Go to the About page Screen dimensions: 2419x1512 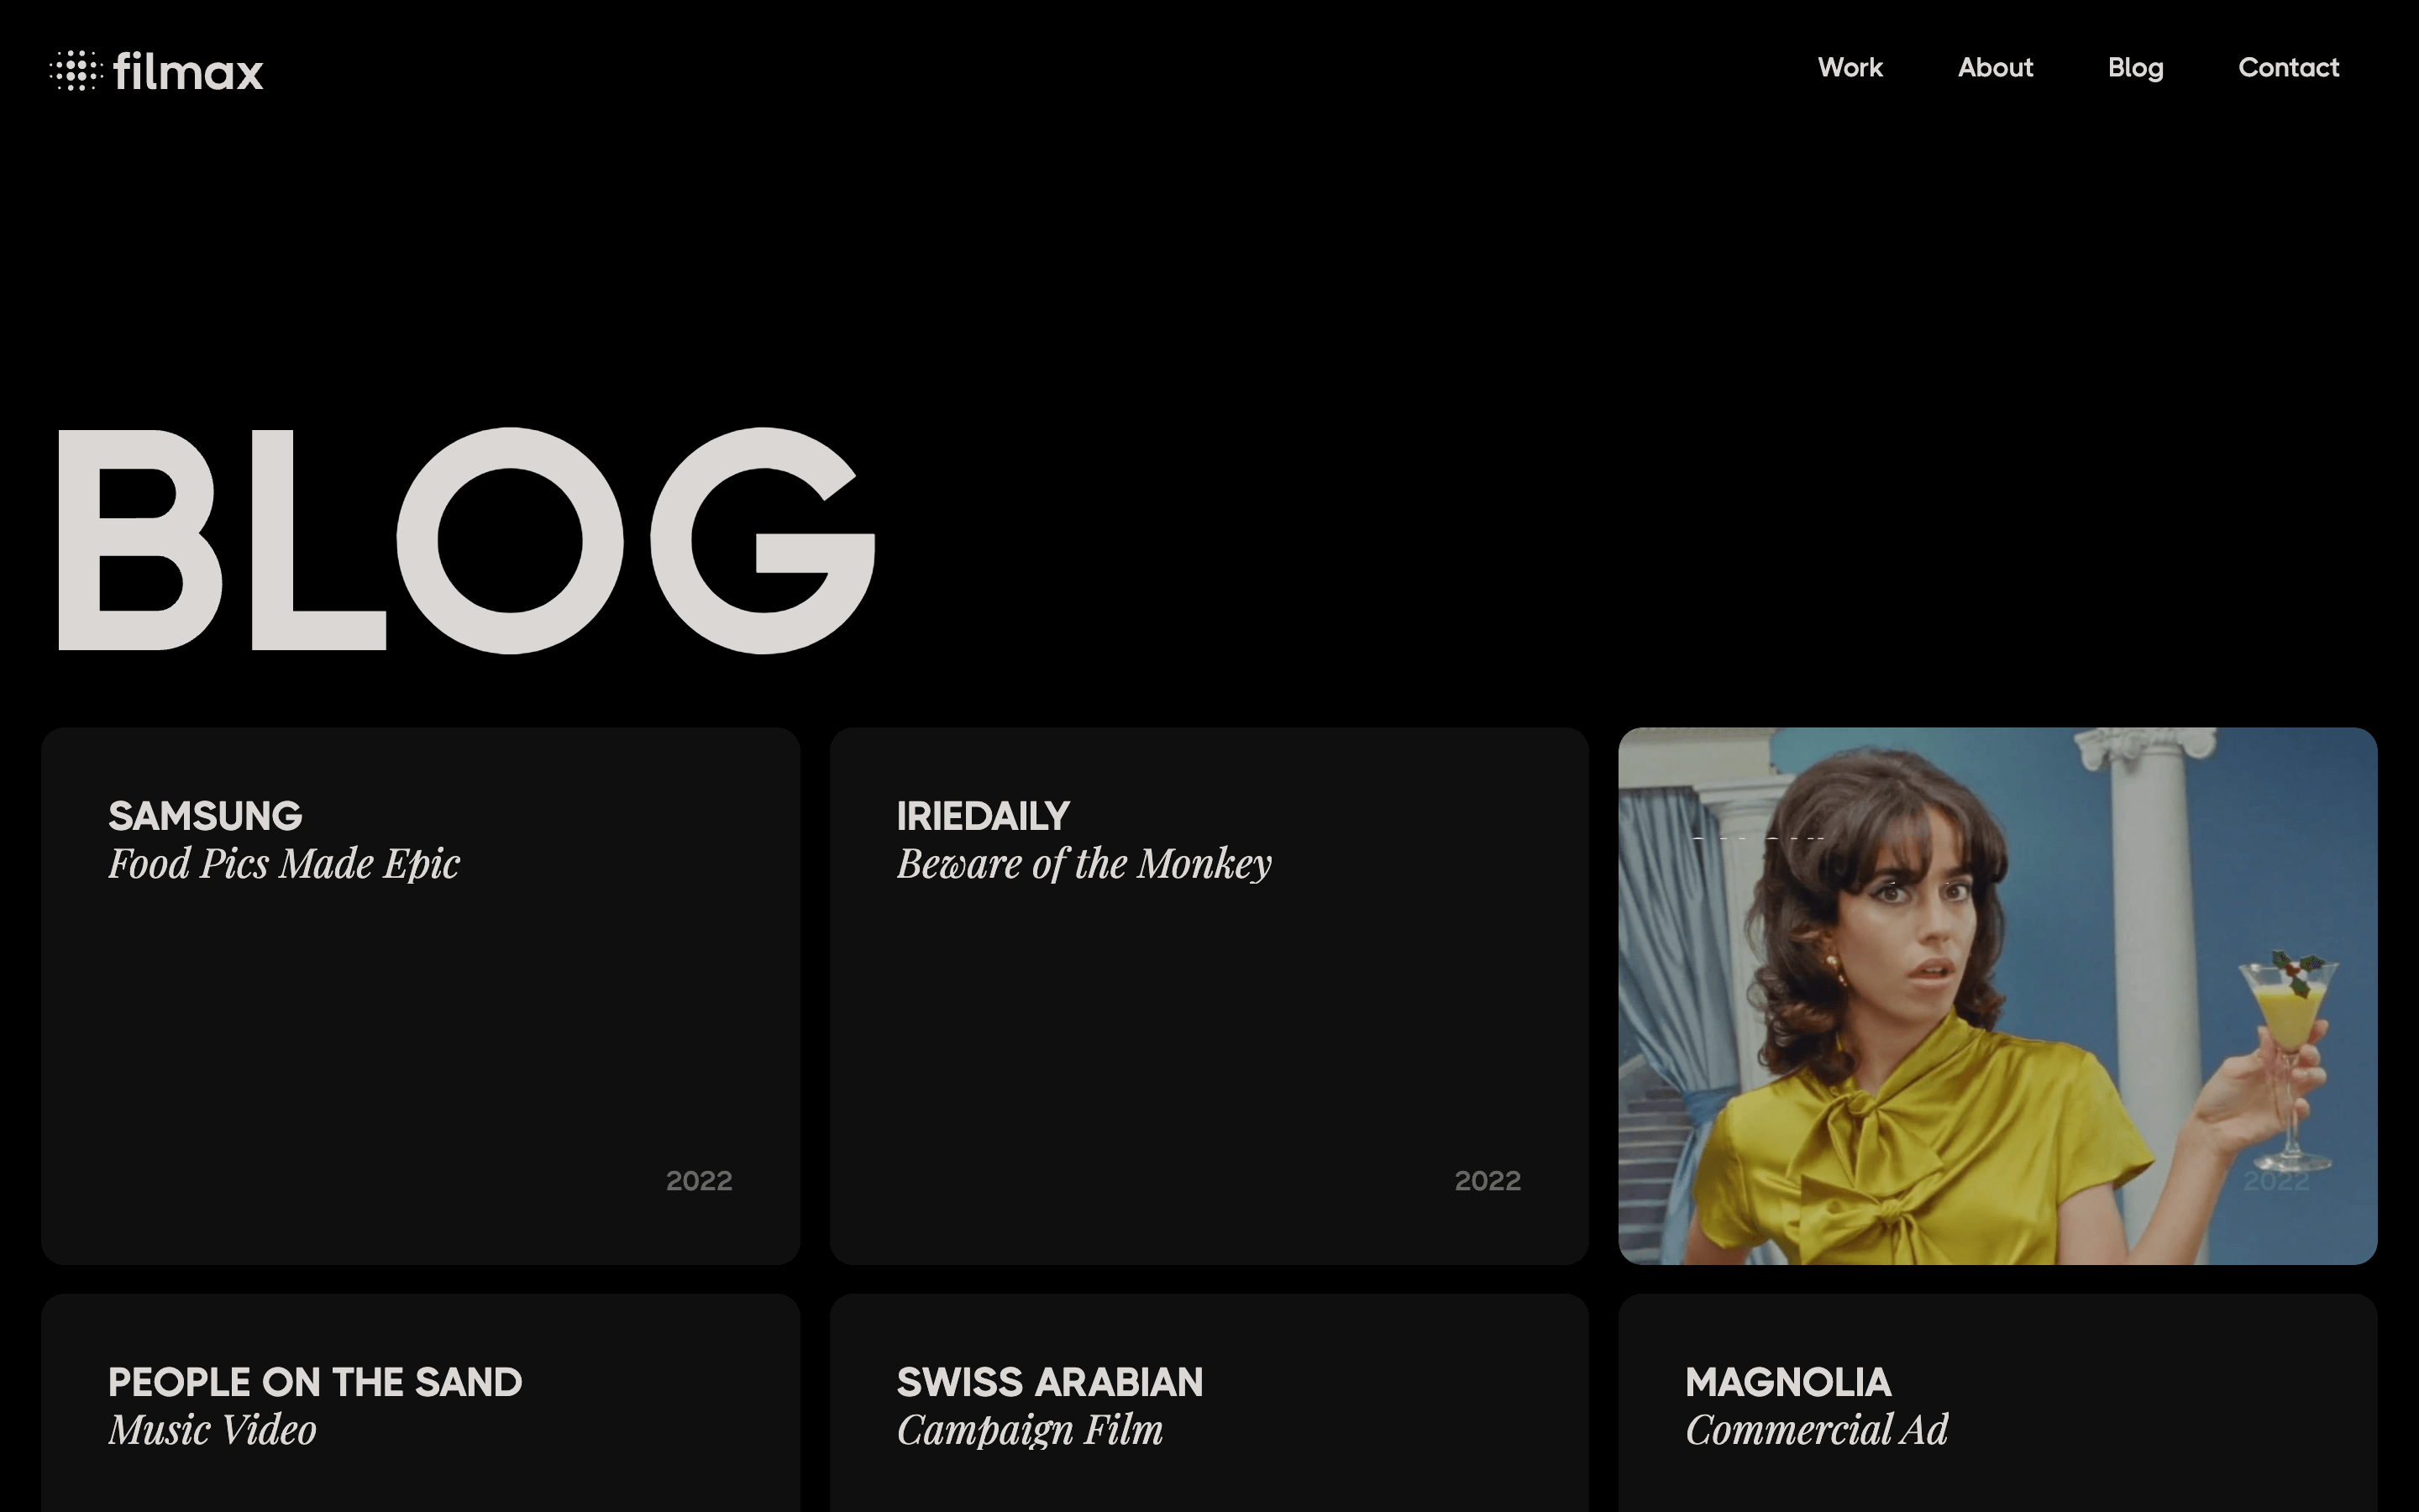click(1995, 68)
